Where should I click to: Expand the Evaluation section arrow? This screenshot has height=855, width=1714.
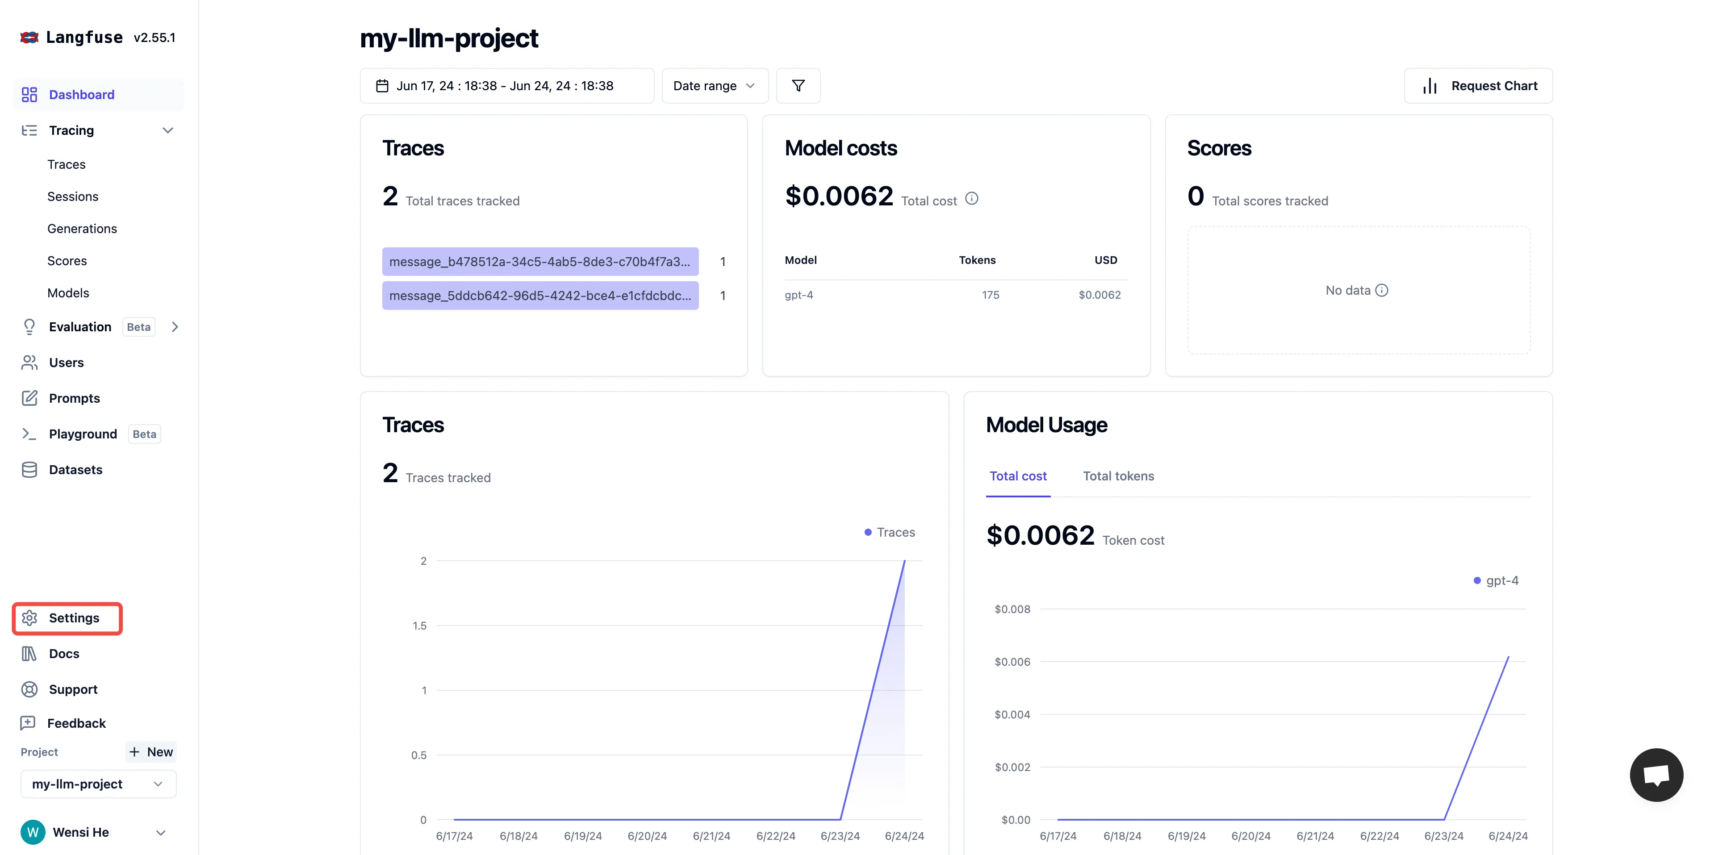(x=175, y=327)
